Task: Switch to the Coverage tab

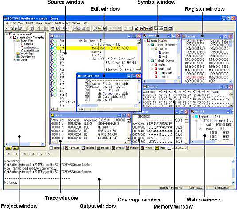Action: (x=72, y=148)
